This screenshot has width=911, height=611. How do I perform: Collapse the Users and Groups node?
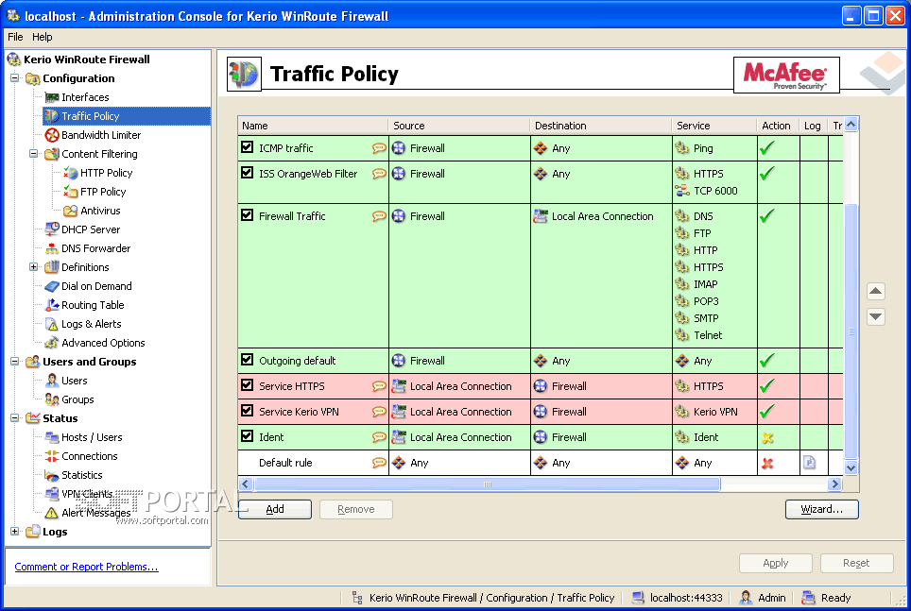(14, 362)
